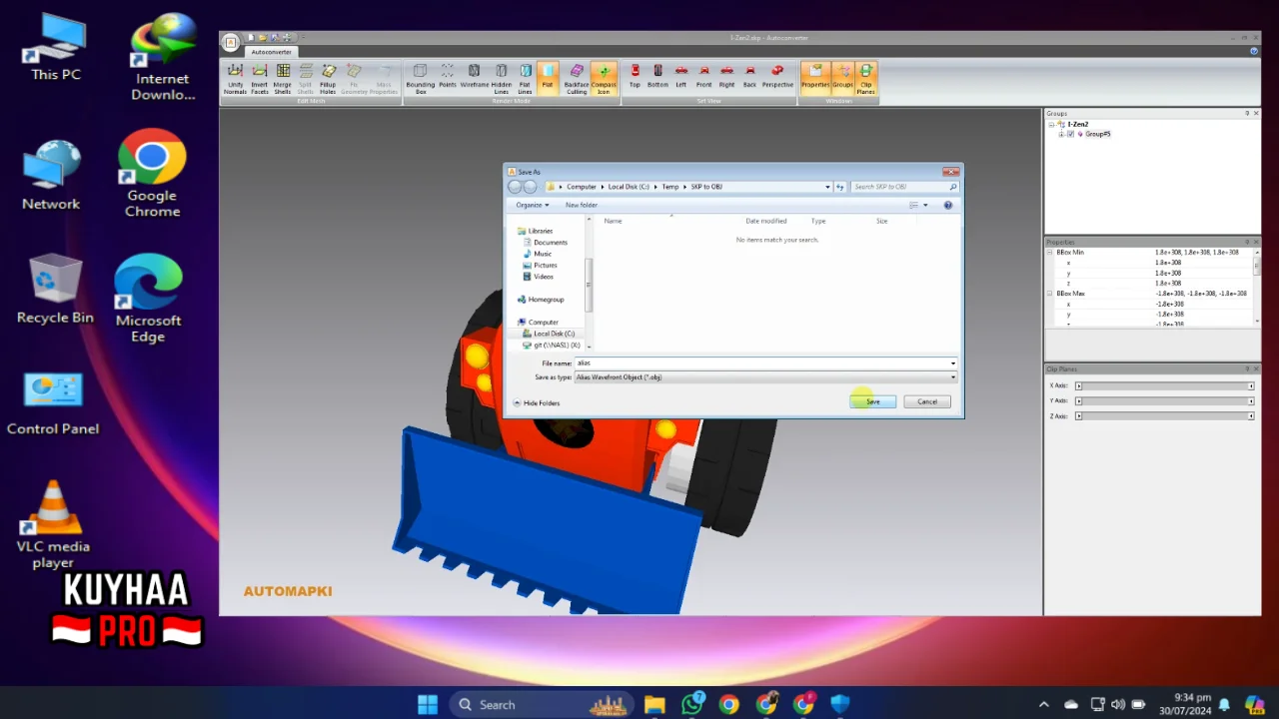1279x719 pixels.
Task: Collapse the 1-Zen2 tree node
Action: [1050, 125]
